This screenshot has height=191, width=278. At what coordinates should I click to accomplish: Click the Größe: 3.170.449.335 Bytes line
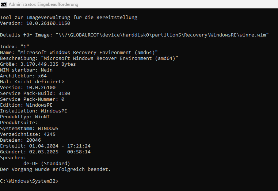pos(38,64)
